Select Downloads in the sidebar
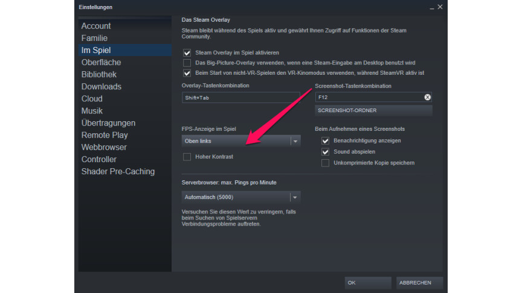Image resolution: width=522 pixels, height=293 pixels. [x=101, y=86]
